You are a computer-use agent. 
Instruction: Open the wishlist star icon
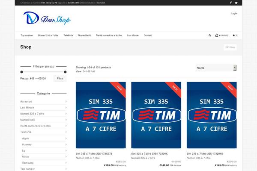click(234, 35)
